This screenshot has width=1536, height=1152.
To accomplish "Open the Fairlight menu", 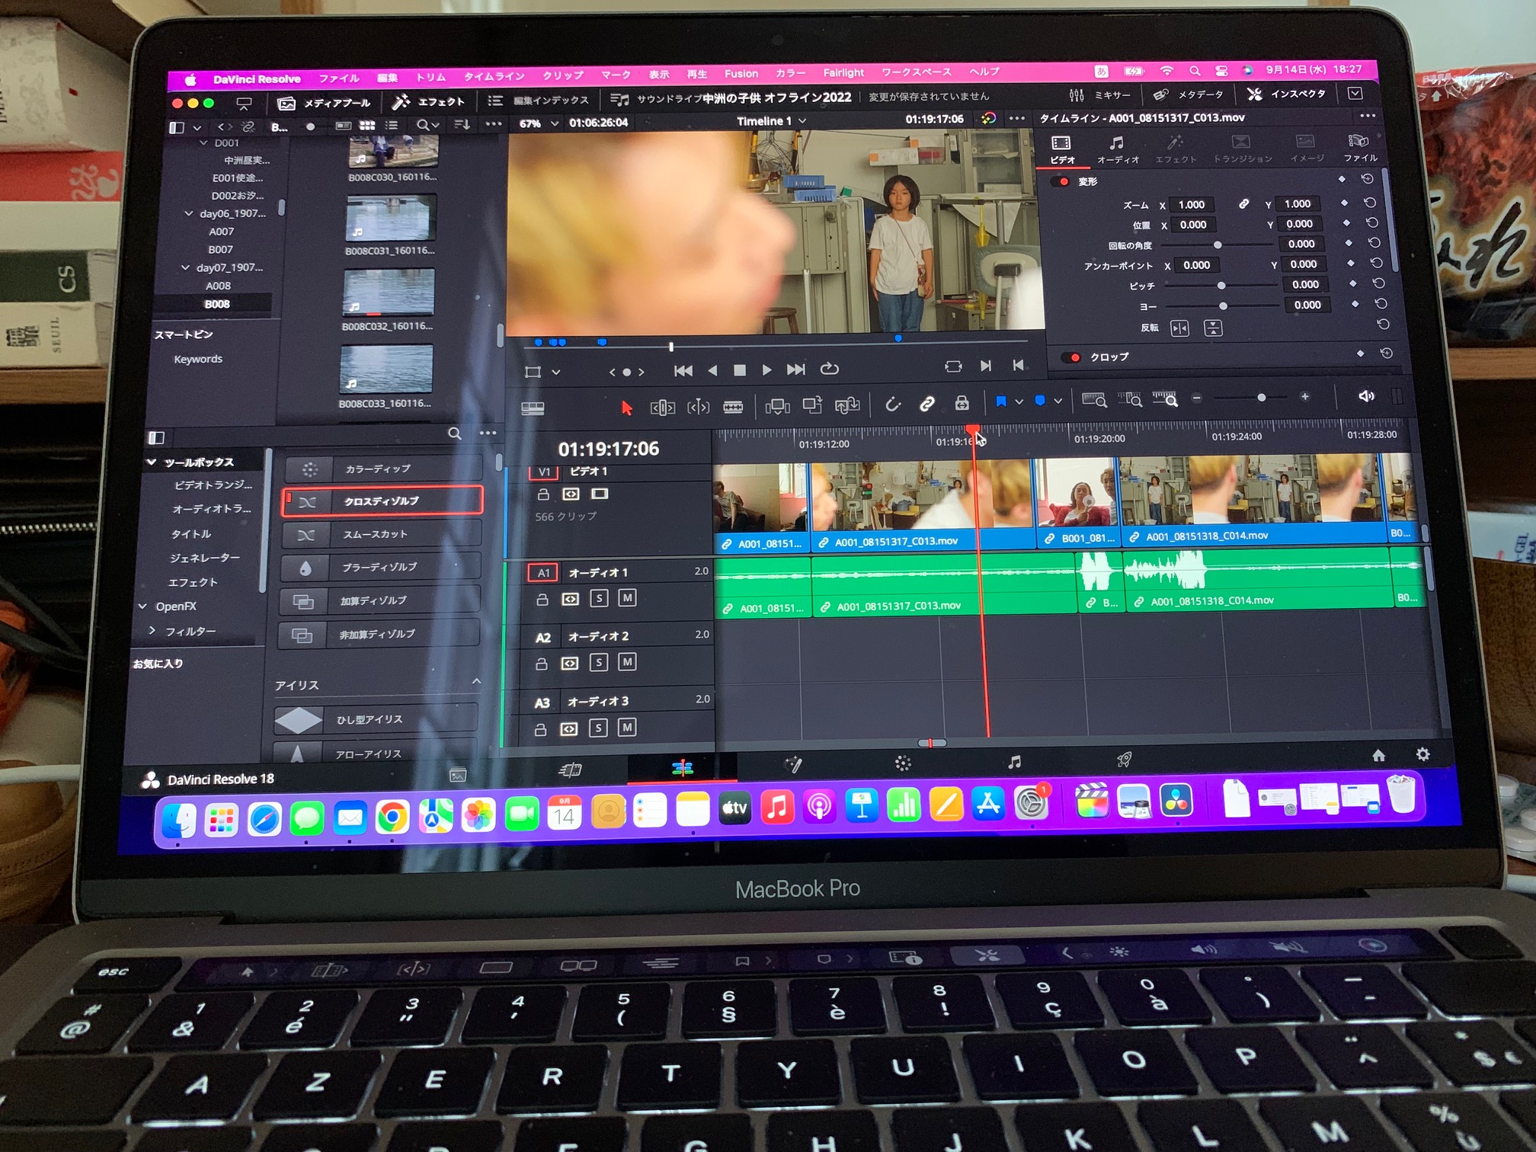I will (x=843, y=72).
